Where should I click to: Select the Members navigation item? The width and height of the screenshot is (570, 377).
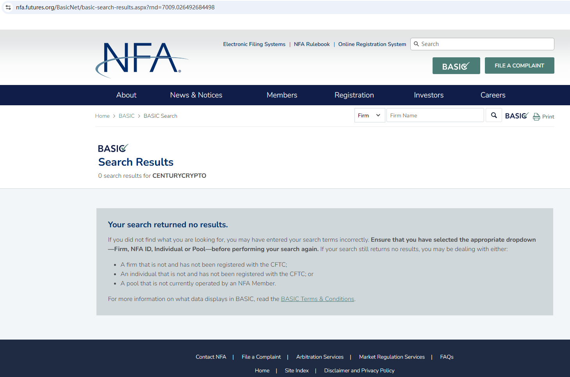click(x=281, y=95)
